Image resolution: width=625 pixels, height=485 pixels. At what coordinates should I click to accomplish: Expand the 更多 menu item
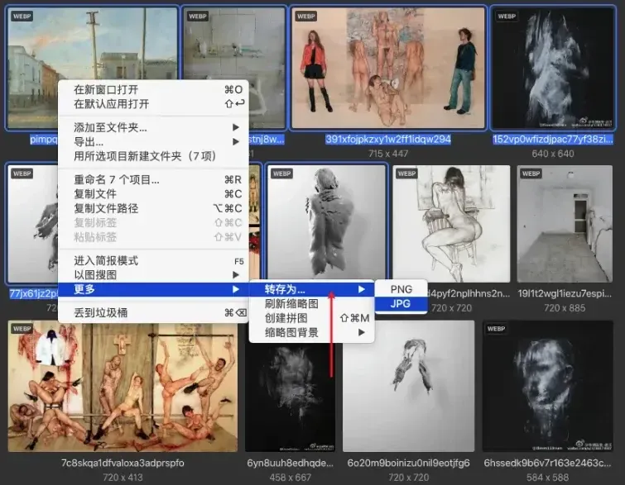[153, 289]
